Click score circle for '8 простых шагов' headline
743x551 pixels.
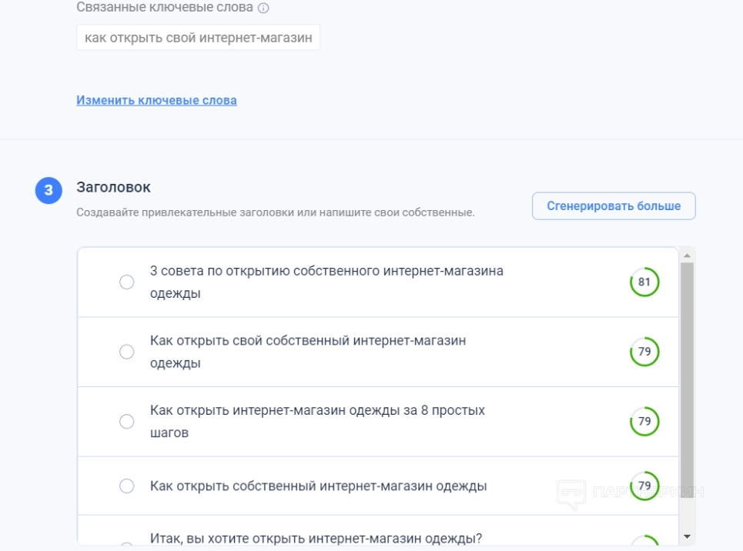[644, 421]
